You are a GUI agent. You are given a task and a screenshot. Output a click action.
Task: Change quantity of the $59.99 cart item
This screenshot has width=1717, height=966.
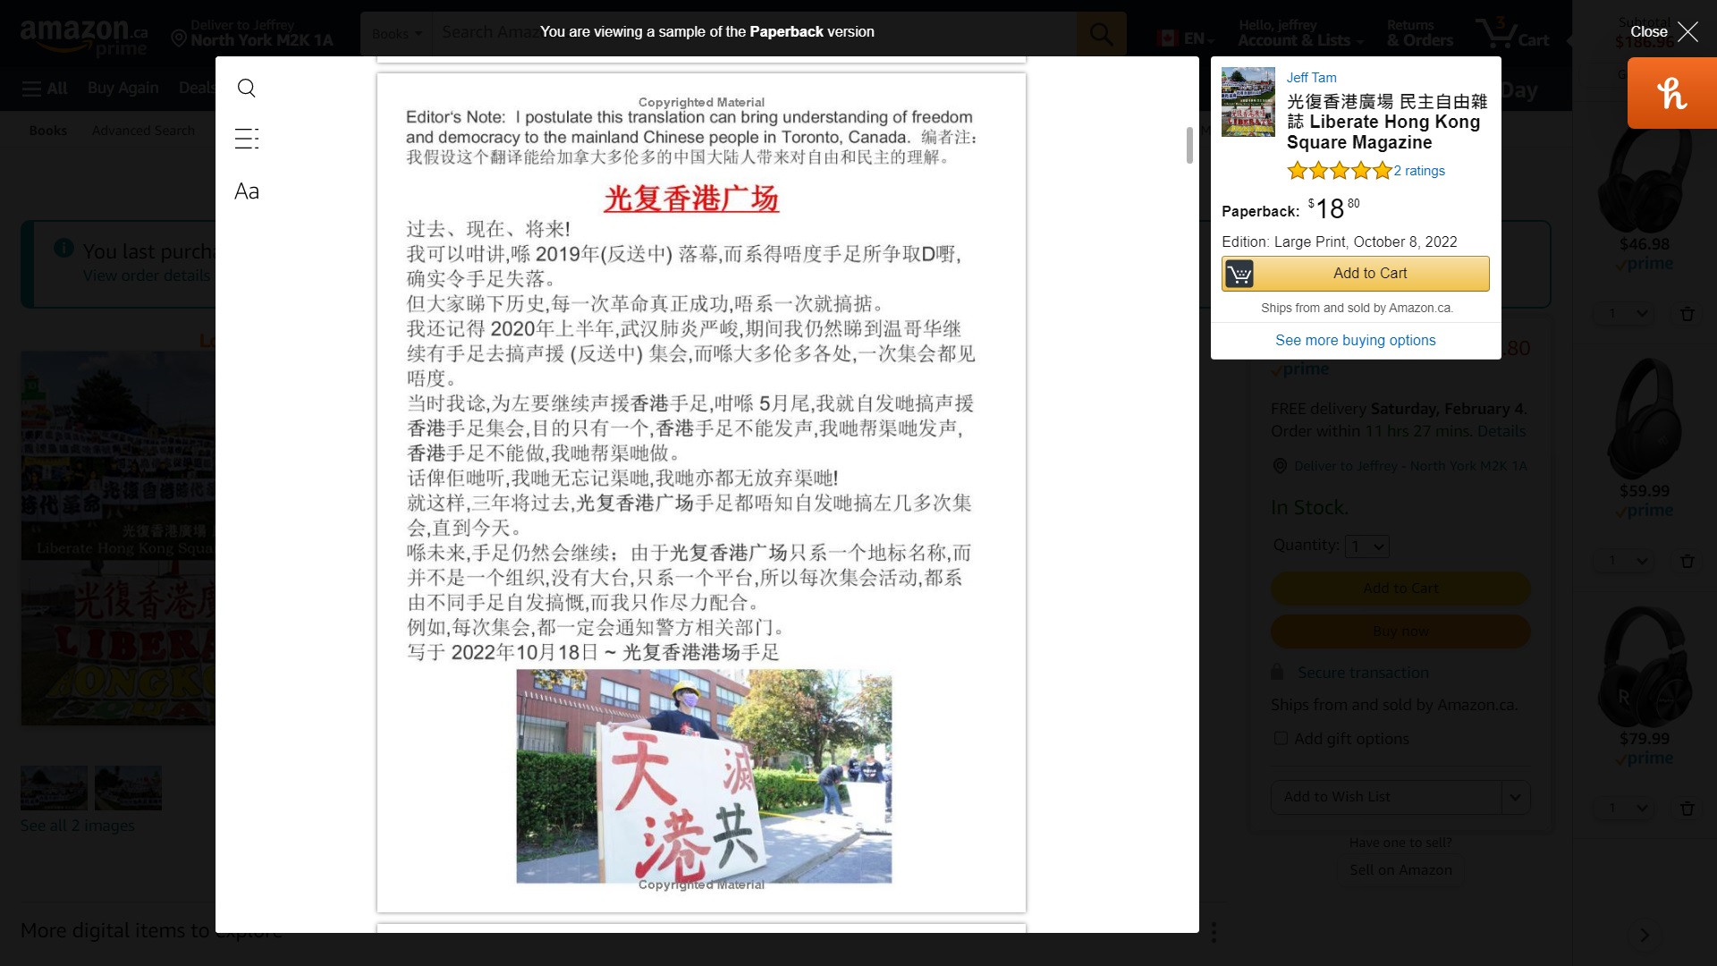[1624, 561]
